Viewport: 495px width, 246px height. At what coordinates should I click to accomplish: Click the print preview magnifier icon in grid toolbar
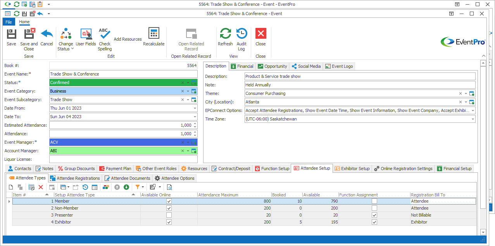169,187
